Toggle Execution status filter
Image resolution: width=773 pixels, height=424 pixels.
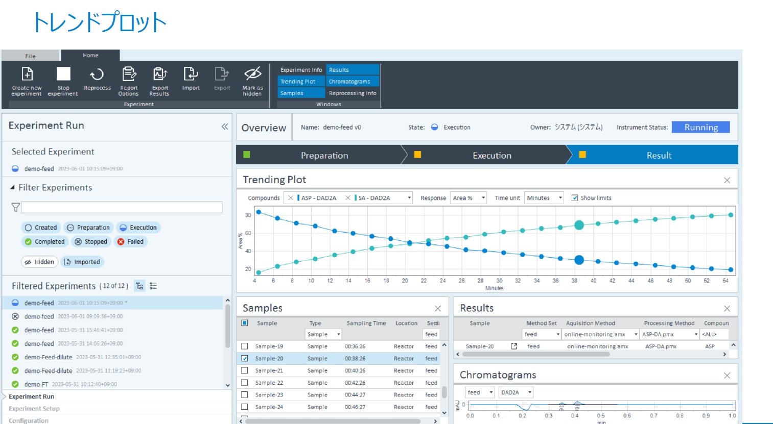[x=138, y=228]
